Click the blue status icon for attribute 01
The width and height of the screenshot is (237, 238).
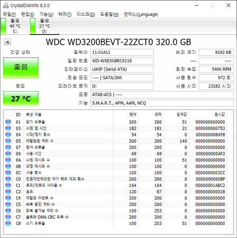(8, 122)
